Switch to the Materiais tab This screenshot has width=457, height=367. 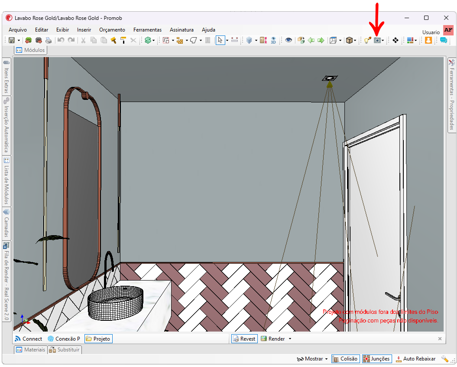(x=31, y=350)
